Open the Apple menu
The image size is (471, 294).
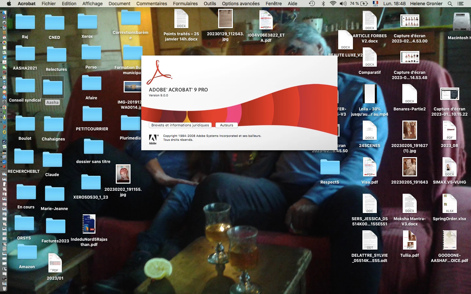point(9,4)
